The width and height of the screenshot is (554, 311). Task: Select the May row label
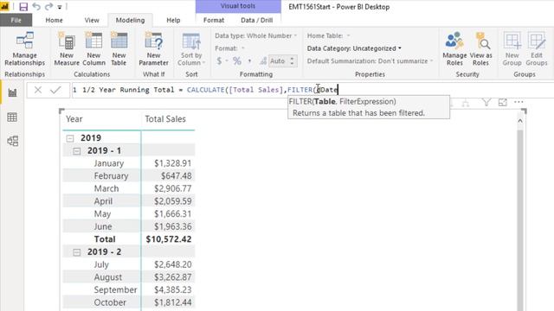click(x=102, y=214)
